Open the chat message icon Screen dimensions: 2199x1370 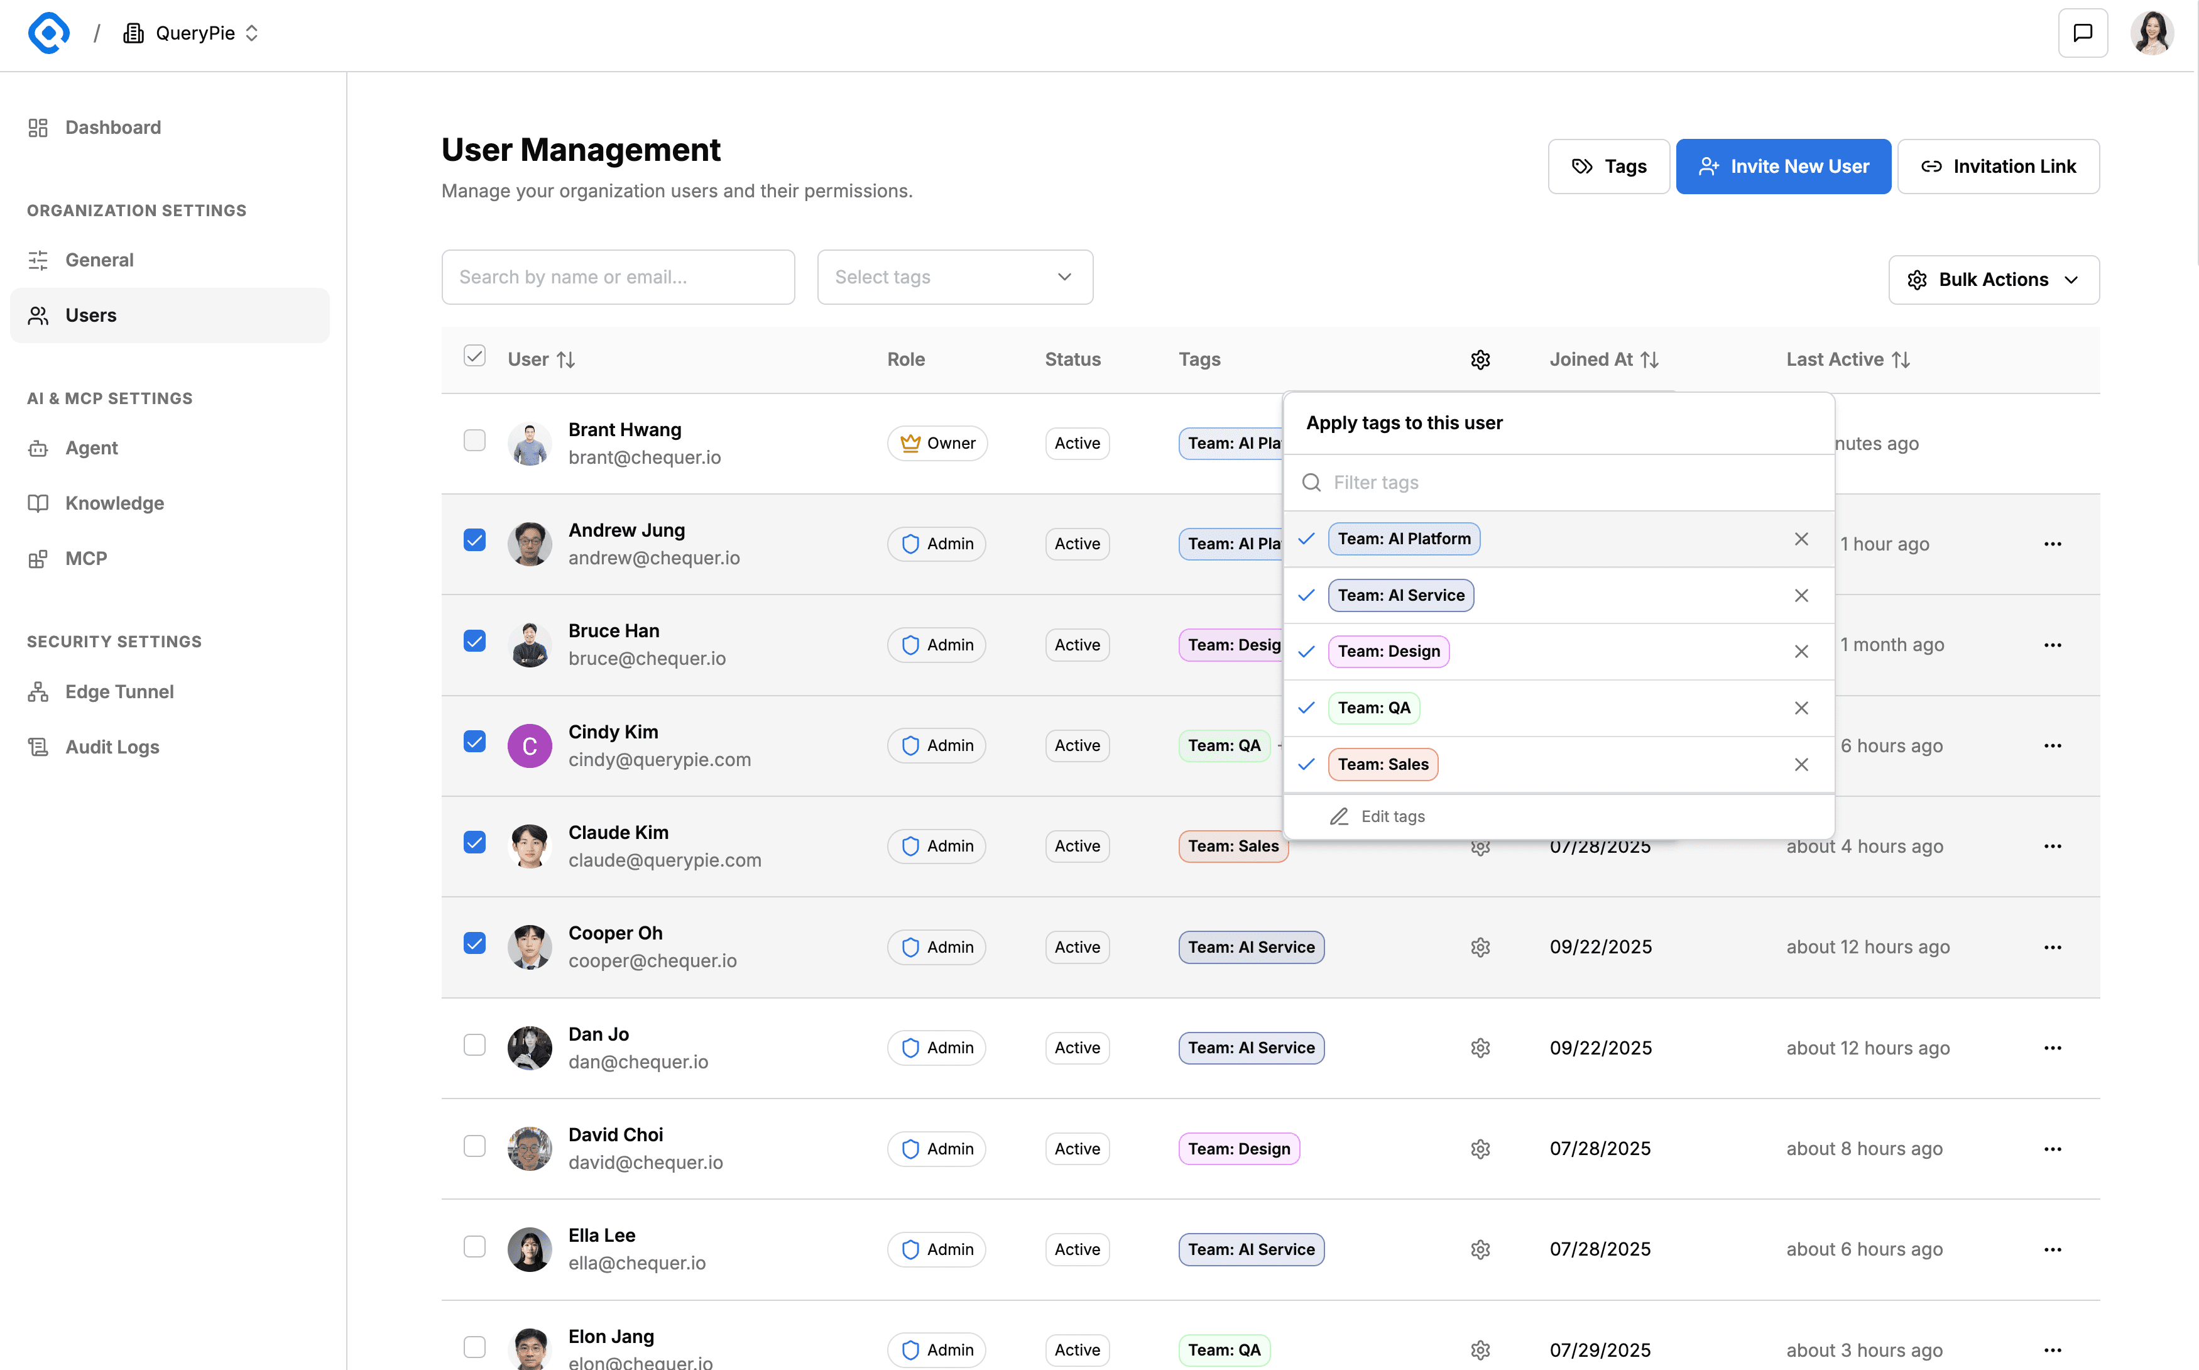point(2082,33)
